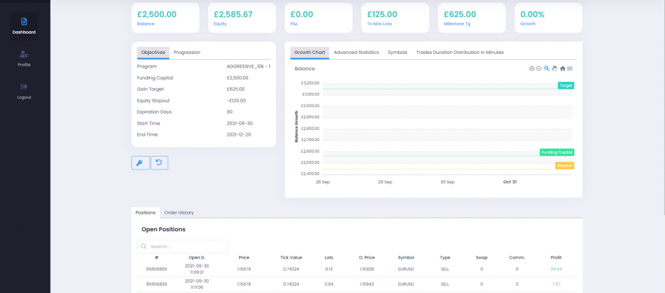Click the Equity Stopout value -£125.00
665x293 pixels.
pyautogui.click(x=236, y=101)
